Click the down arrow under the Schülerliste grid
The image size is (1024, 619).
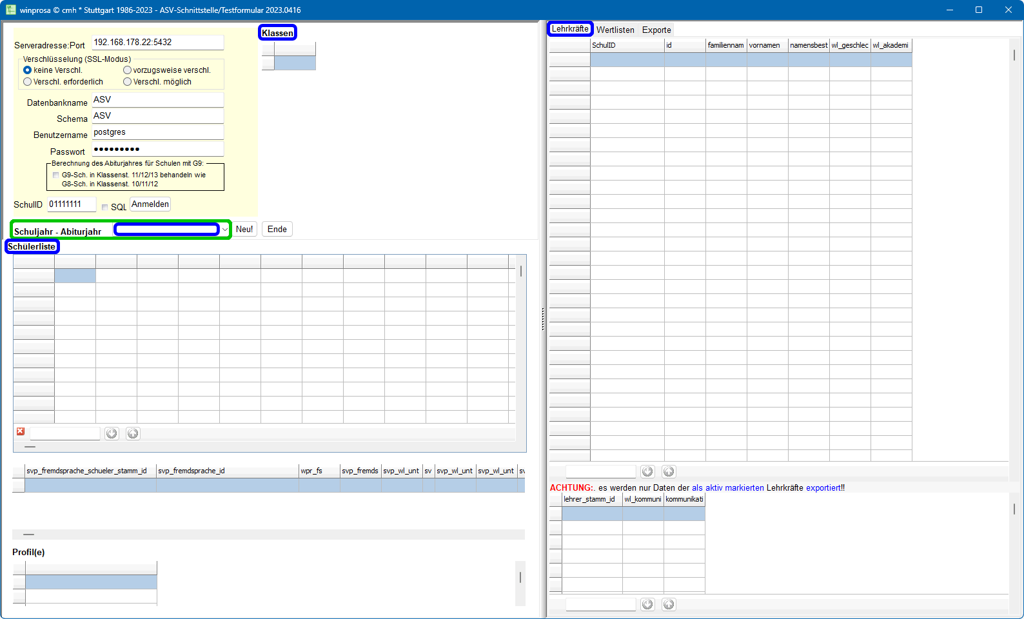[x=112, y=433]
